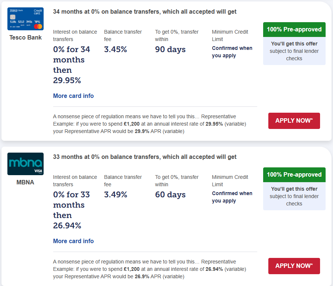Click the 0% for 34 months rate text
The width and height of the screenshot is (333, 286).
(72, 65)
